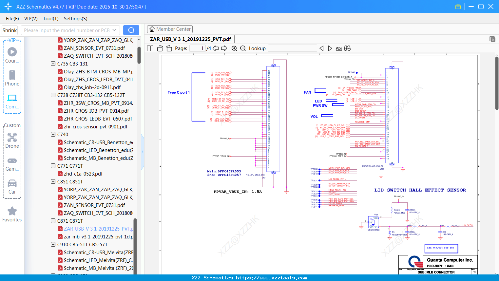Open Favorites from the sidebar

coord(12,215)
